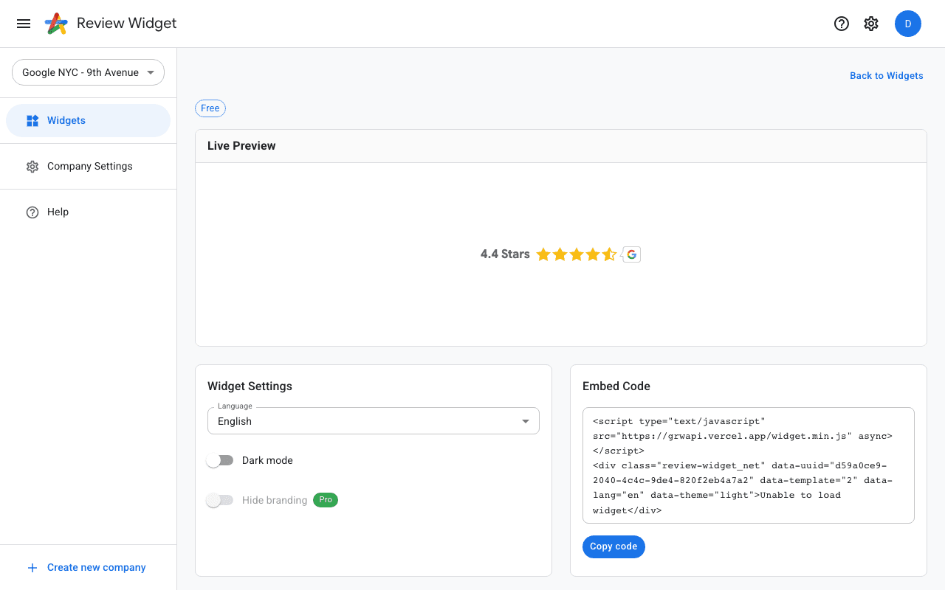Viewport: 945px width, 590px height.
Task: Select Help in the sidebar menu
Action: click(x=56, y=212)
